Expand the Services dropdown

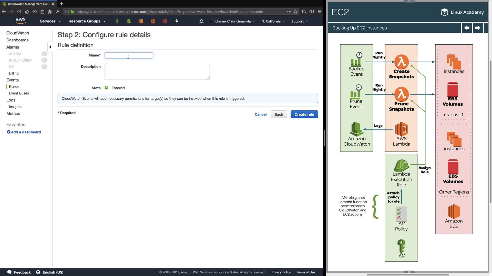[50, 21]
